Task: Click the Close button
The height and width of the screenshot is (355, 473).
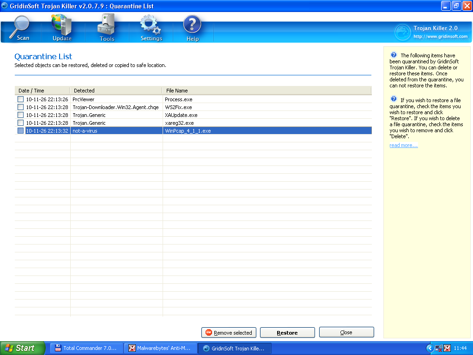Action: 346,332
